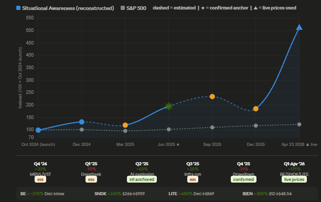Select the blue Dec 2024 data point
321x202 pixels.
click(x=82, y=122)
